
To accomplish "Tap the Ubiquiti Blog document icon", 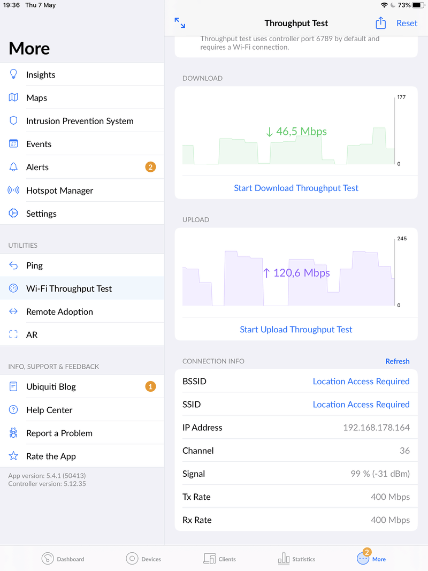I will pyautogui.click(x=13, y=386).
